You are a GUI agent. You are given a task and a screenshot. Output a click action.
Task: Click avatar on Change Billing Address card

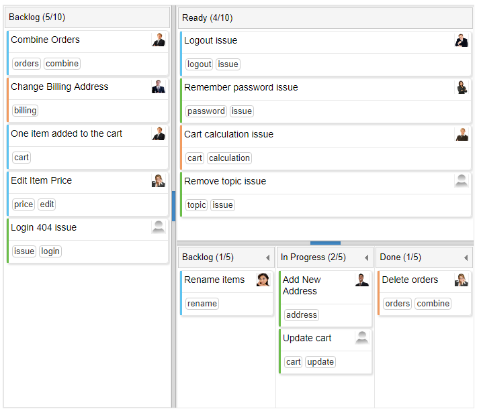(x=159, y=87)
